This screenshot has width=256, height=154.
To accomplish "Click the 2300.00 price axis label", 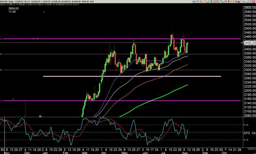I will pos(250,70).
